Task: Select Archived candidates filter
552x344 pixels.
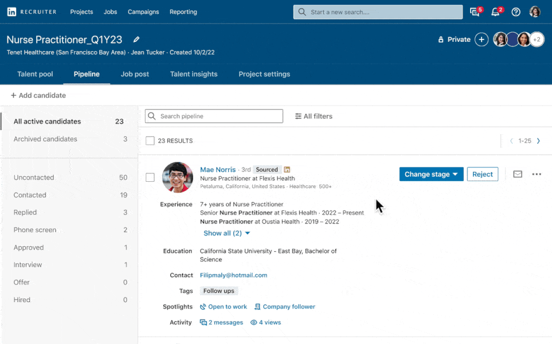Action: (69, 139)
